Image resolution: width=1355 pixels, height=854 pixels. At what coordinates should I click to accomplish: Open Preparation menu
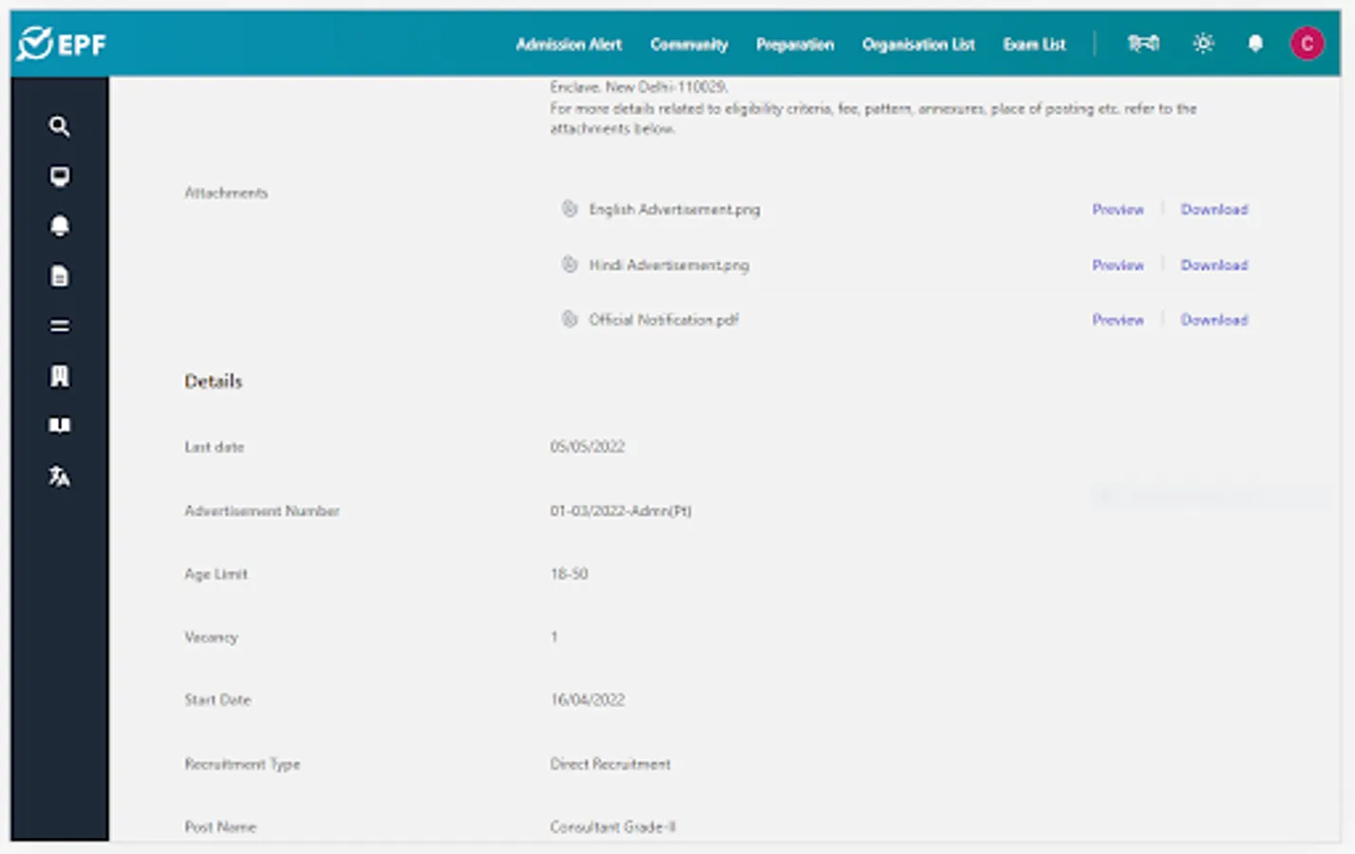[795, 45]
